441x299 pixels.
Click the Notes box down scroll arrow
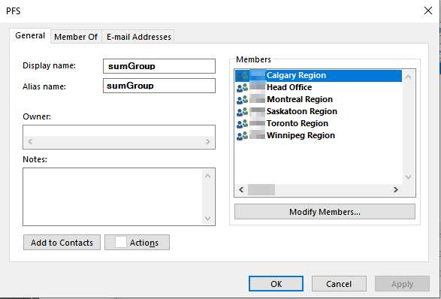(208, 219)
